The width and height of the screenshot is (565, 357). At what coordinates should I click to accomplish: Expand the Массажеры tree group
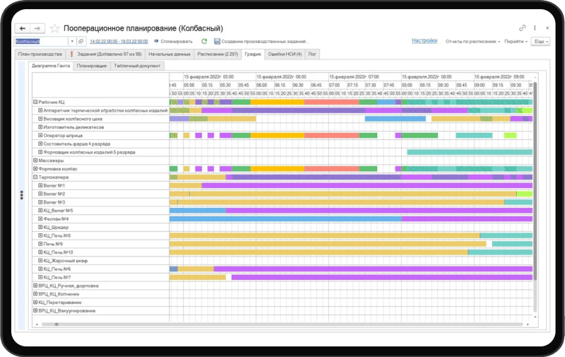35,160
